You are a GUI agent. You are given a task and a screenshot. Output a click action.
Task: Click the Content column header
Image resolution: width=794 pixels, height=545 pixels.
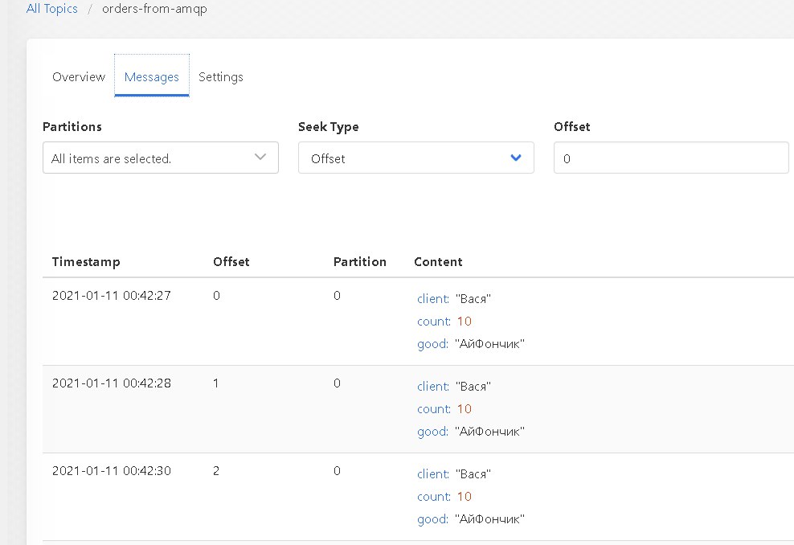438,262
